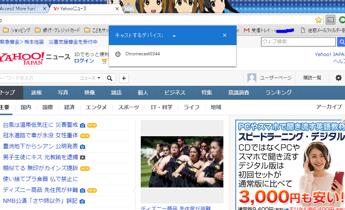Click camera icon beside NMB公演 headline

point(82,201)
